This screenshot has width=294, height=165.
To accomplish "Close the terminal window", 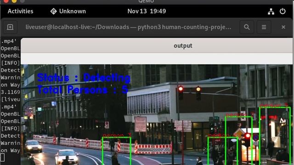I will [283, 27].
